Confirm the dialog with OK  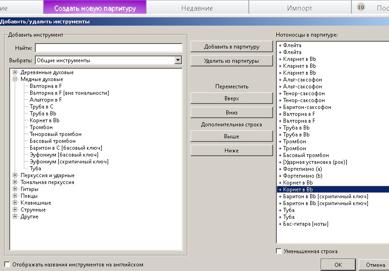[x=338, y=265]
